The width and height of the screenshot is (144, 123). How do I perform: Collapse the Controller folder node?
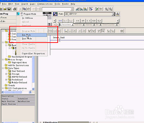point(3,31)
